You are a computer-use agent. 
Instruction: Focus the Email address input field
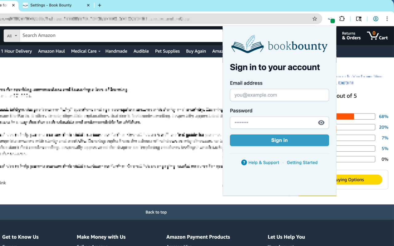pyautogui.click(x=279, y=95)
